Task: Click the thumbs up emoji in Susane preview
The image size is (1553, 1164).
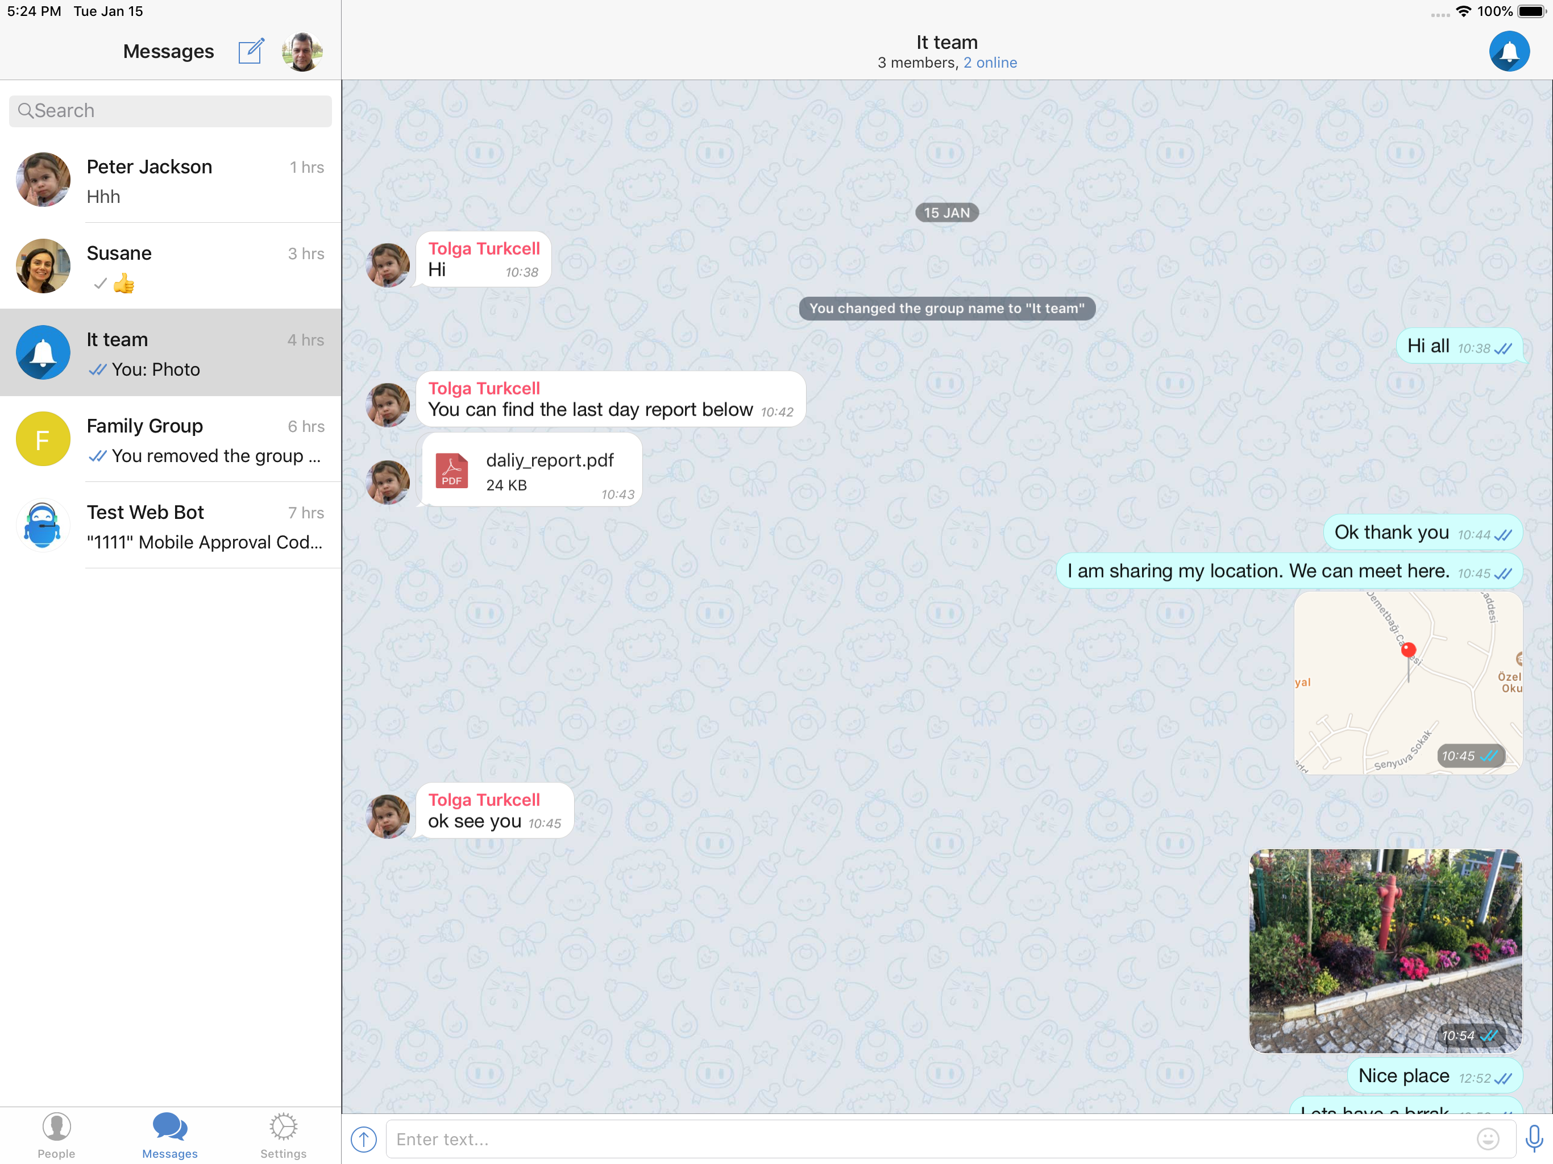Action: coord(123,283)
